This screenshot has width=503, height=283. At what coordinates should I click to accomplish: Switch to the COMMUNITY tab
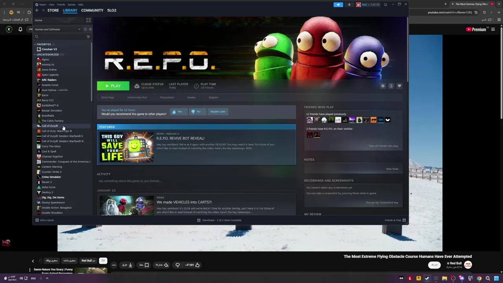coord(92,10)
